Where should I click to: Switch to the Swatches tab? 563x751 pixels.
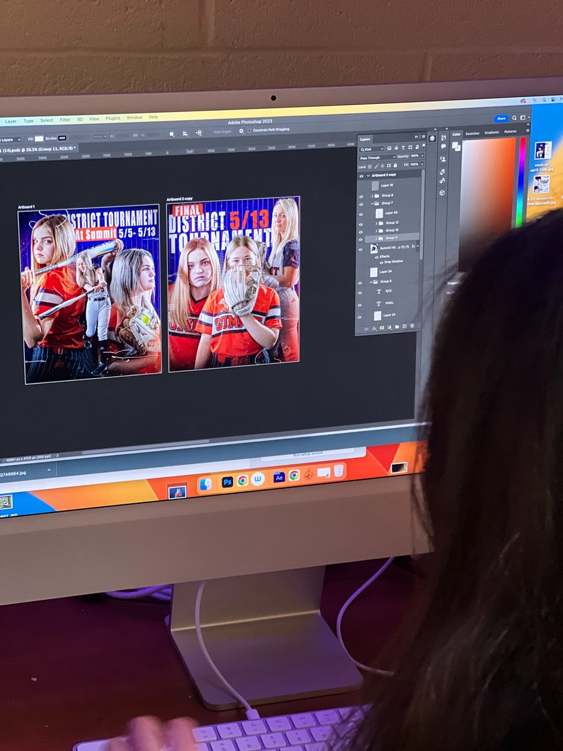472,133
